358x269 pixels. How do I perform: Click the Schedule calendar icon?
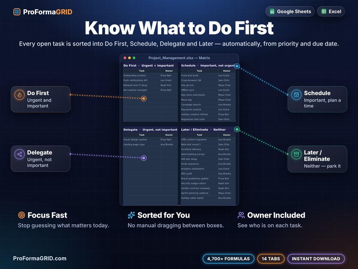(296, 95)
